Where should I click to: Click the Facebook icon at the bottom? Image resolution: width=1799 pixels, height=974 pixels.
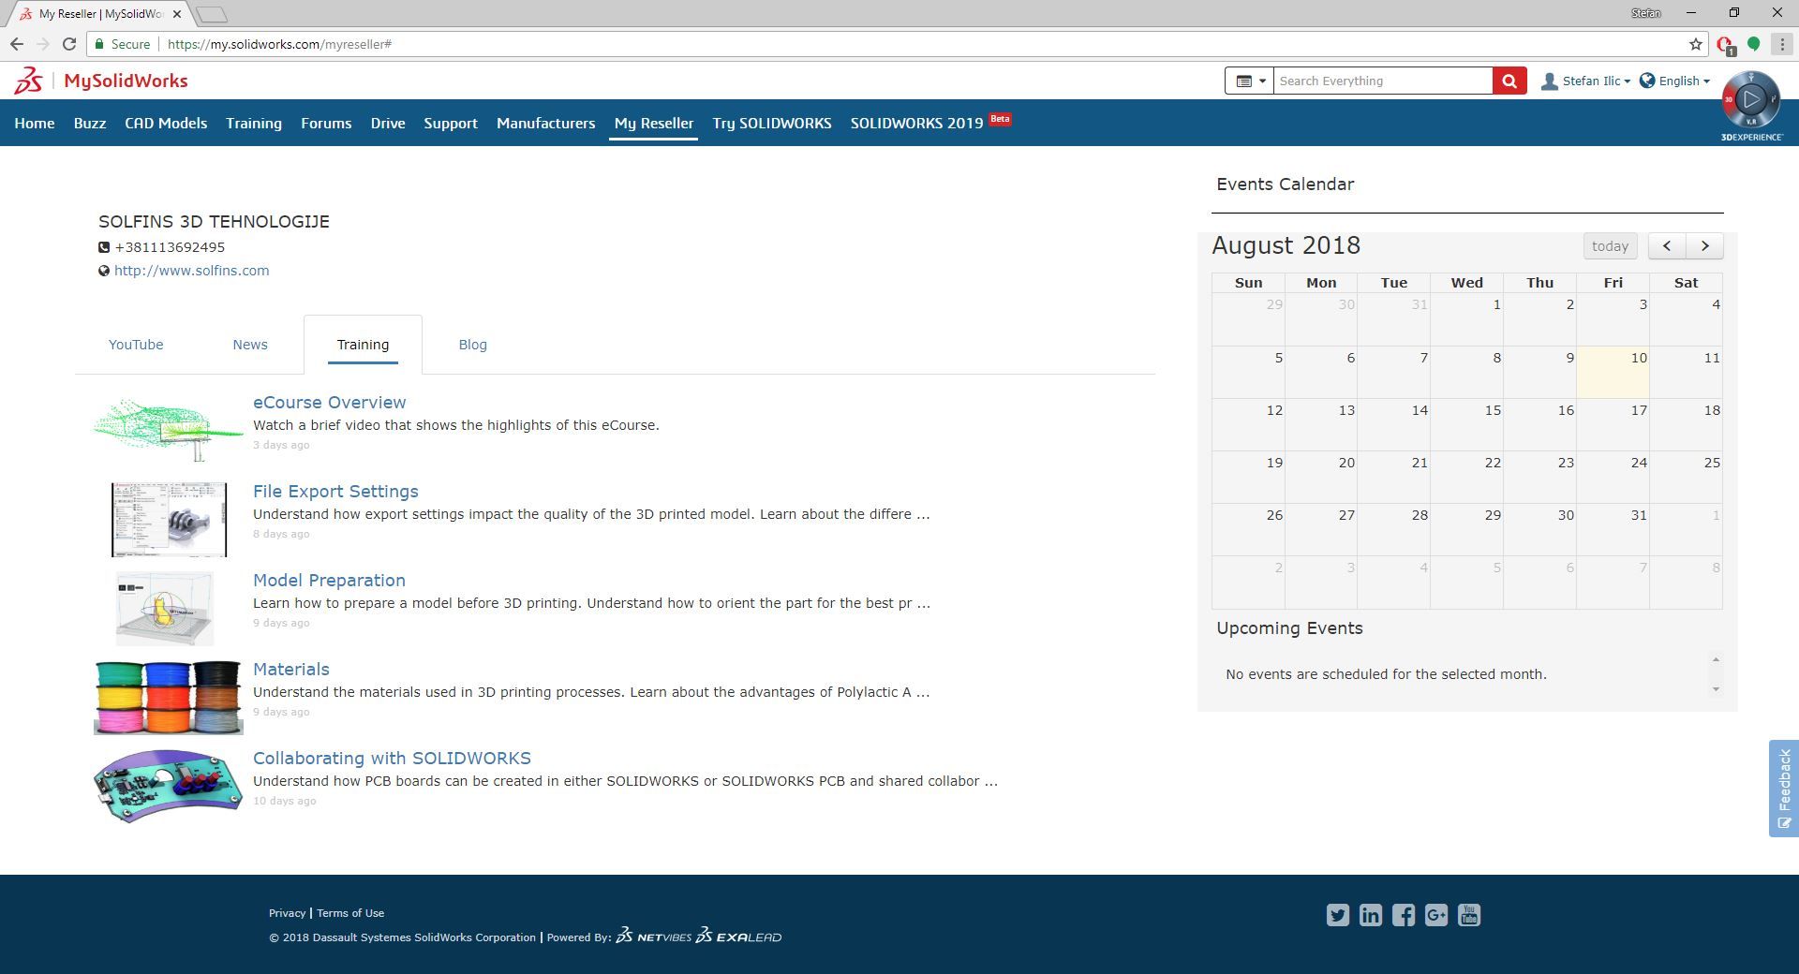point(1404,915)
